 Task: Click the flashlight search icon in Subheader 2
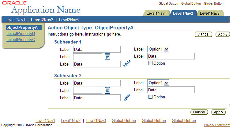(x=127, y=98)
